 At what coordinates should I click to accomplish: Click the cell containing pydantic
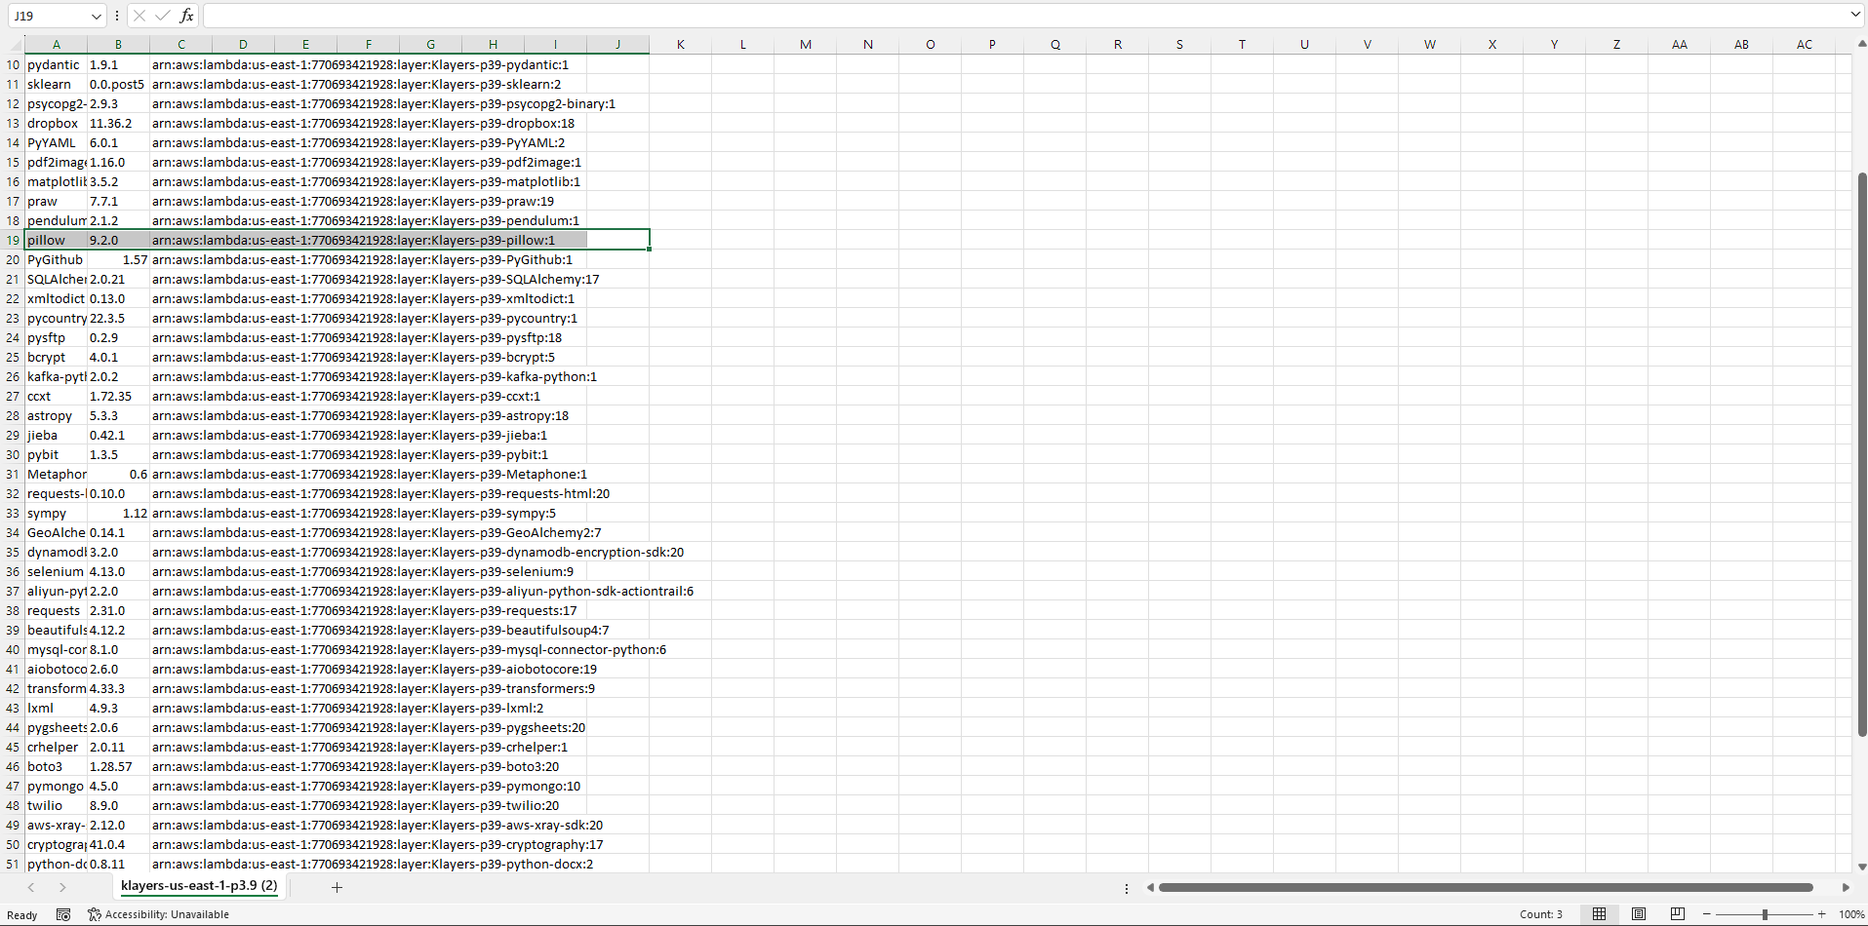pos(57,64)
